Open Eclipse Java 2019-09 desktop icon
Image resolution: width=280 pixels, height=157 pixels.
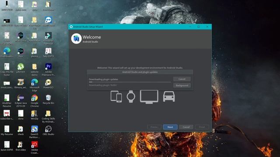pos(21,101)
